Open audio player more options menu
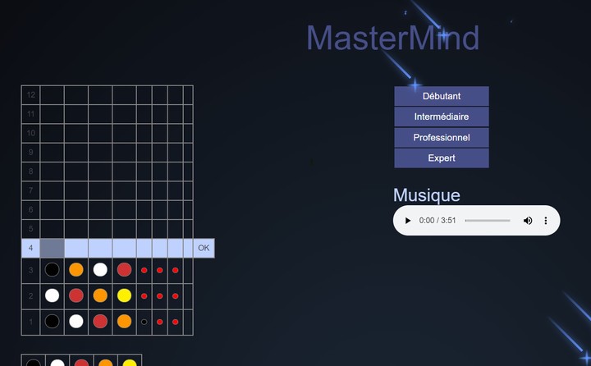Screen dimensions: 591x366 click(545, 221)
